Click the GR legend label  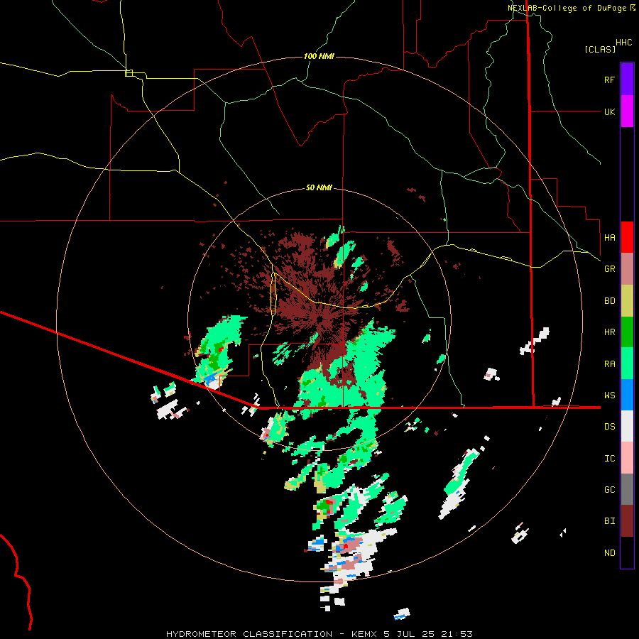(609, 269)
